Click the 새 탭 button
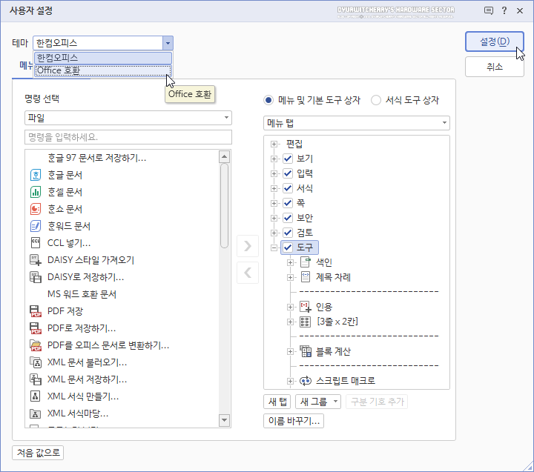This screenshot has width=534, height=472. click(x=277, y=402)
